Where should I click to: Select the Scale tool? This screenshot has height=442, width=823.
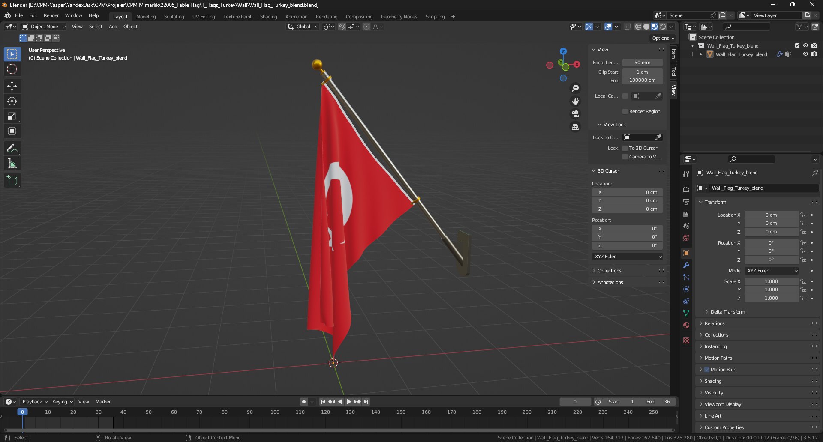[x=12, y=116]
